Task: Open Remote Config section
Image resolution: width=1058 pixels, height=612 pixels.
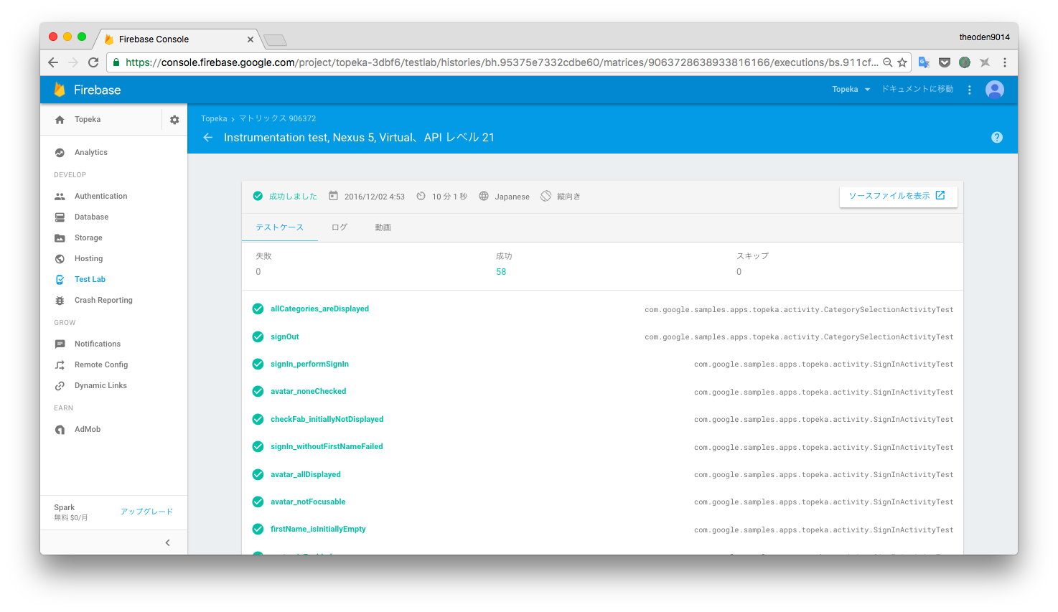Action: coord(101,364)
